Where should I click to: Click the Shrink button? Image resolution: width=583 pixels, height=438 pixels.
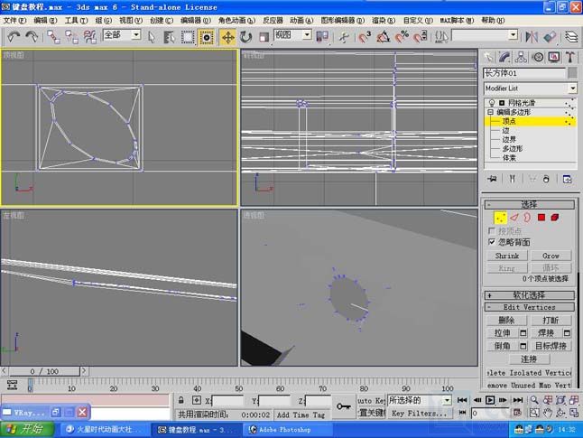(507, 256)
